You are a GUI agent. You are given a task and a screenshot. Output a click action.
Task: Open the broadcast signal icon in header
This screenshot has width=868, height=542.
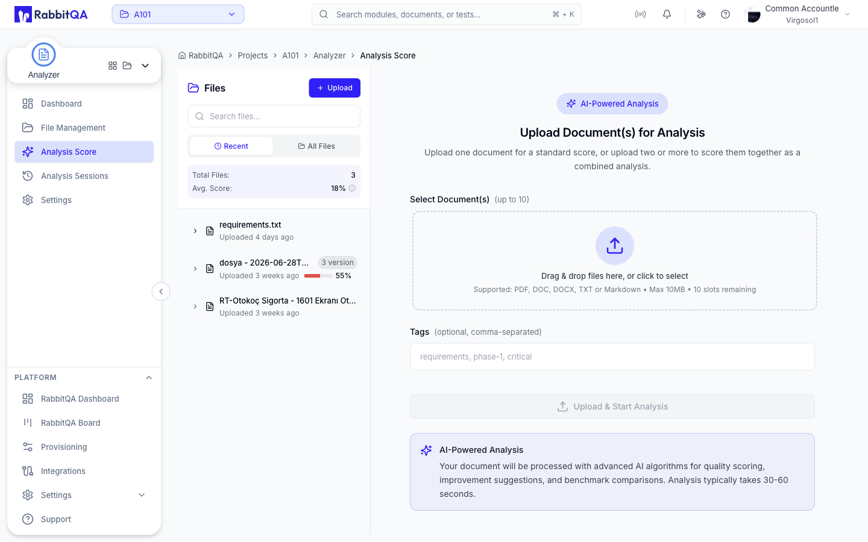[640, 14]
